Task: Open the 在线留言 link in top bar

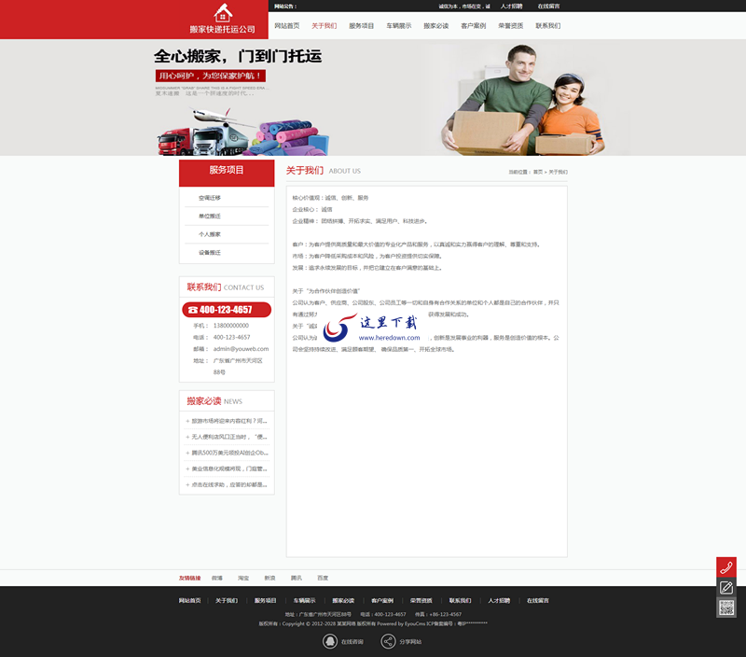Action: point(548,6)
